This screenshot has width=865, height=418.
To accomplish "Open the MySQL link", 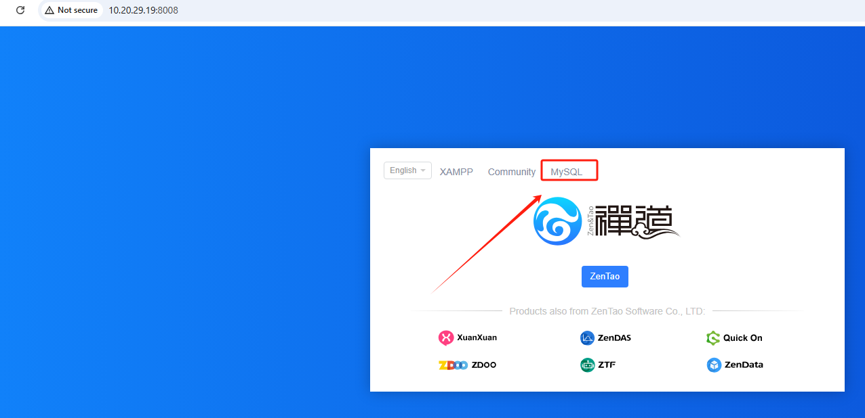I will coord(567,172).
